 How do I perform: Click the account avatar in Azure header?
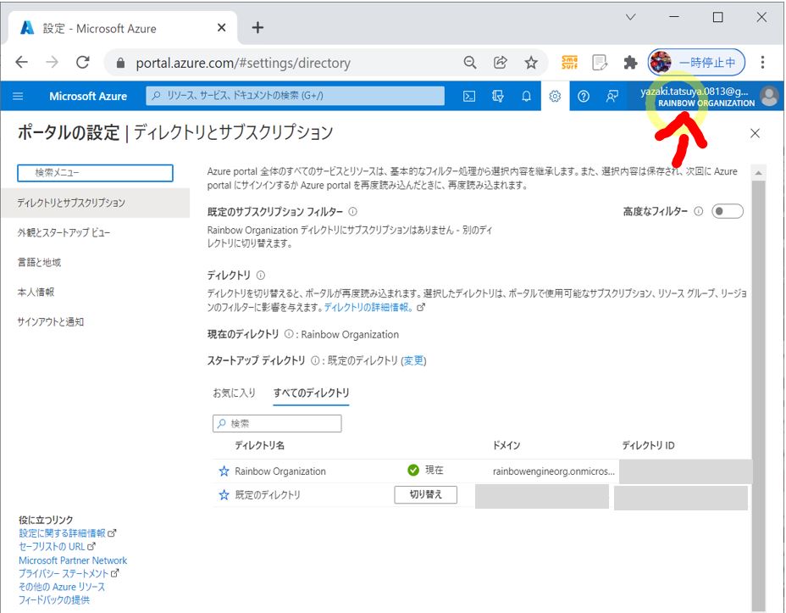[x=769, y=96]
